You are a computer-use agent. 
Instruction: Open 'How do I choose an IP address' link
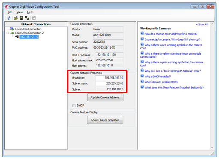(171, 34)
